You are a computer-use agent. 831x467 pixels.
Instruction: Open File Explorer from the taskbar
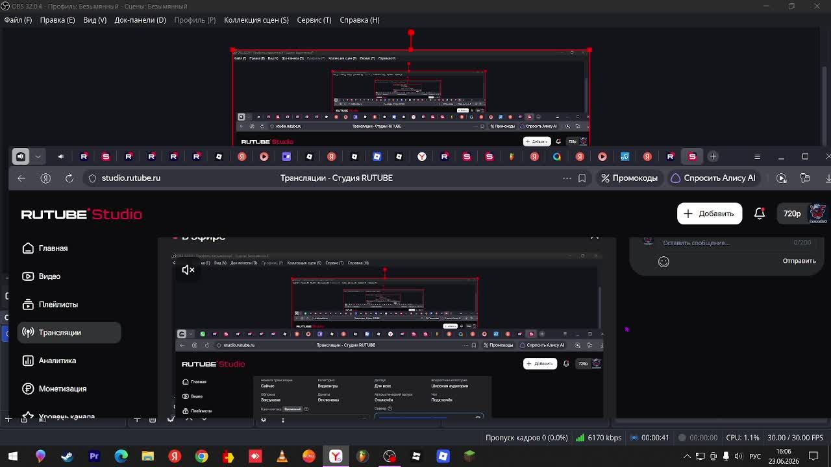point(148,456)
